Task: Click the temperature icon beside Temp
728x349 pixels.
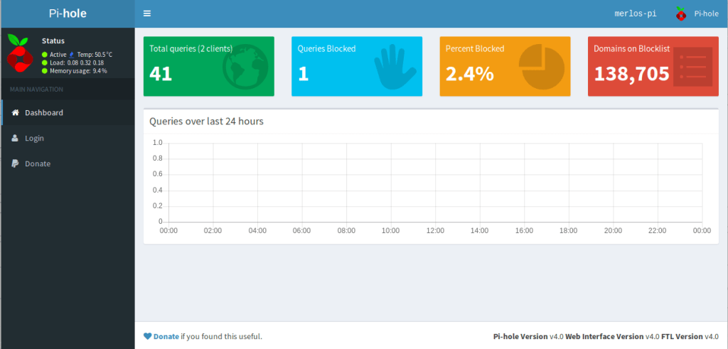Action: [x=72, y=54]
